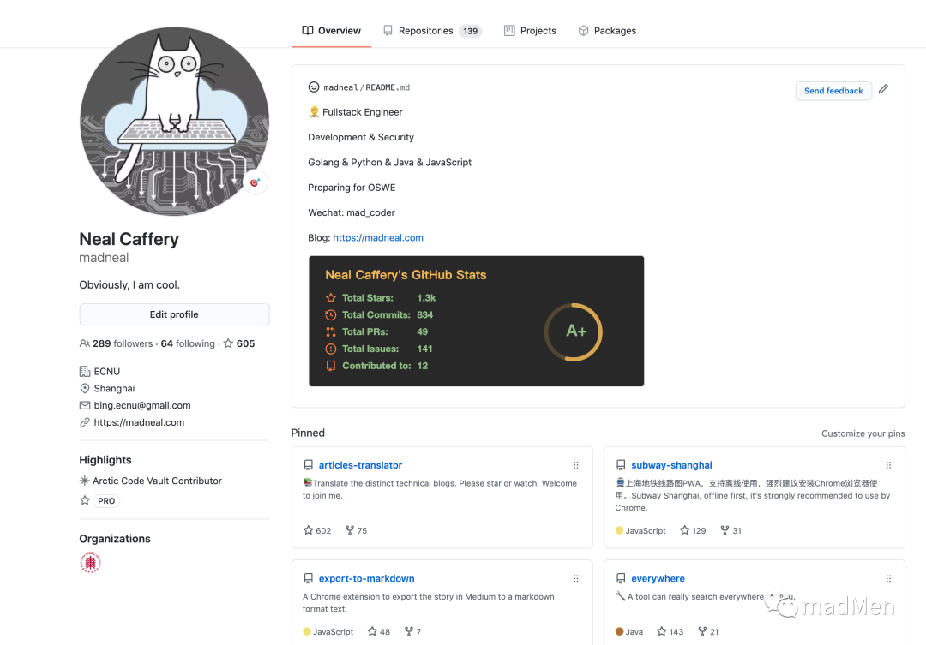Open the blog link https://madneal.com in README
This screenshot has height=645, width=926.
378,238
